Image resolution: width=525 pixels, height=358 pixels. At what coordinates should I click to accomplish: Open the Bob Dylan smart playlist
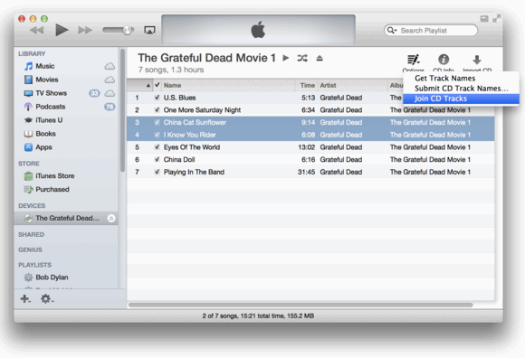[52, 278]
